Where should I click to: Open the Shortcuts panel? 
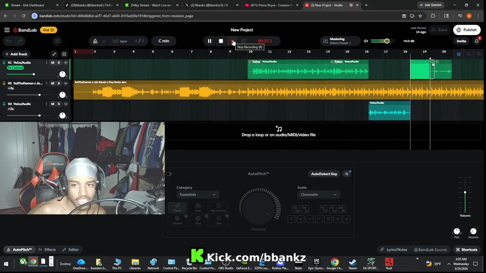[467, 249]
